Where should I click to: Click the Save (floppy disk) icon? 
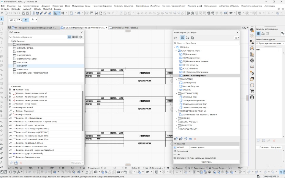(23, 13)
